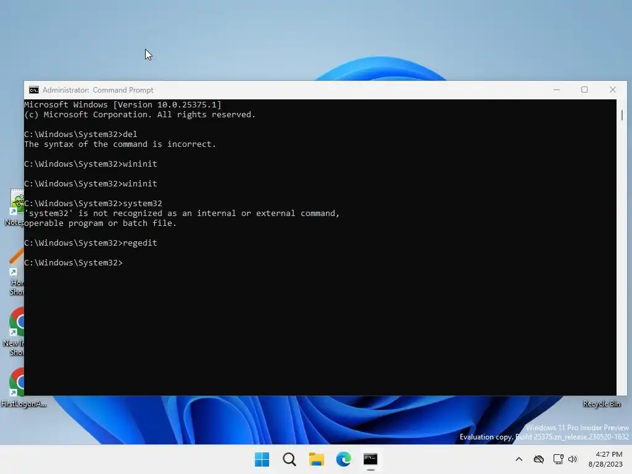632x474 pixels.
Task: Open Microsoft Edge from taskbar
Action: pyautogui.click(x=343, y=459)
